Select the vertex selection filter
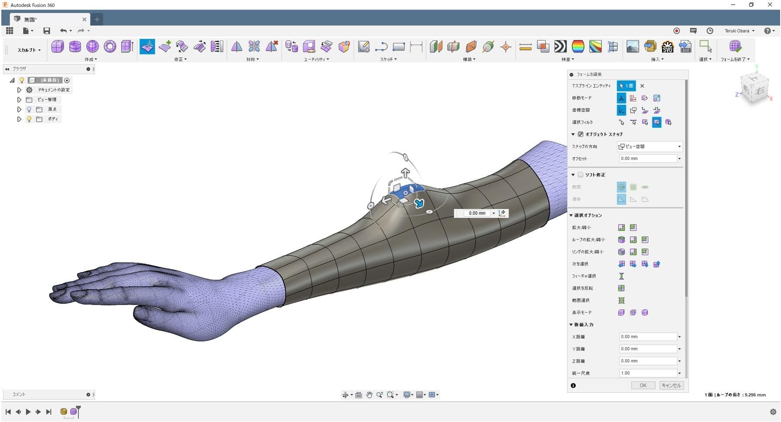 pos(621,122)
